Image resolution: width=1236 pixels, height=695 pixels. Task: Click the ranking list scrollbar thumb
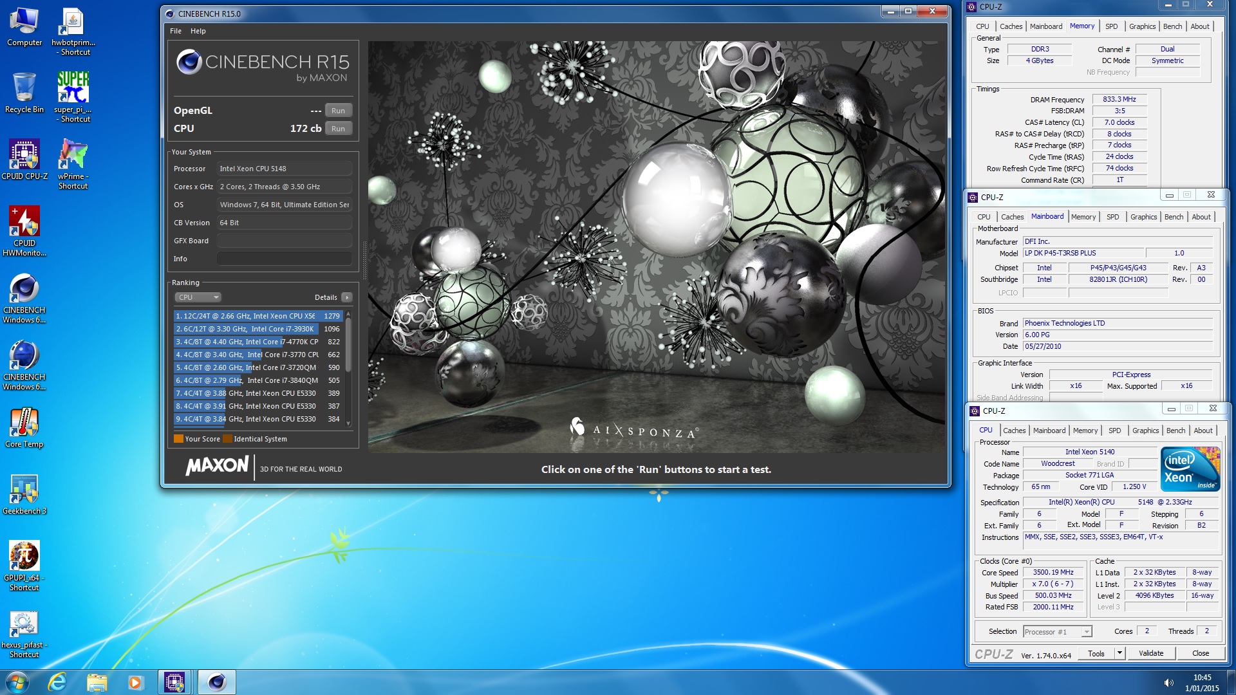pos(348,344)
